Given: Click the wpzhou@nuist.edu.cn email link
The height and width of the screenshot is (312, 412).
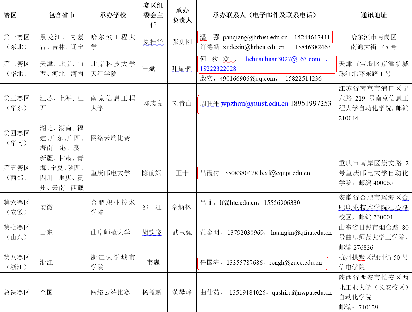Looking at the screenshot, I should click(x=255, y=104).
